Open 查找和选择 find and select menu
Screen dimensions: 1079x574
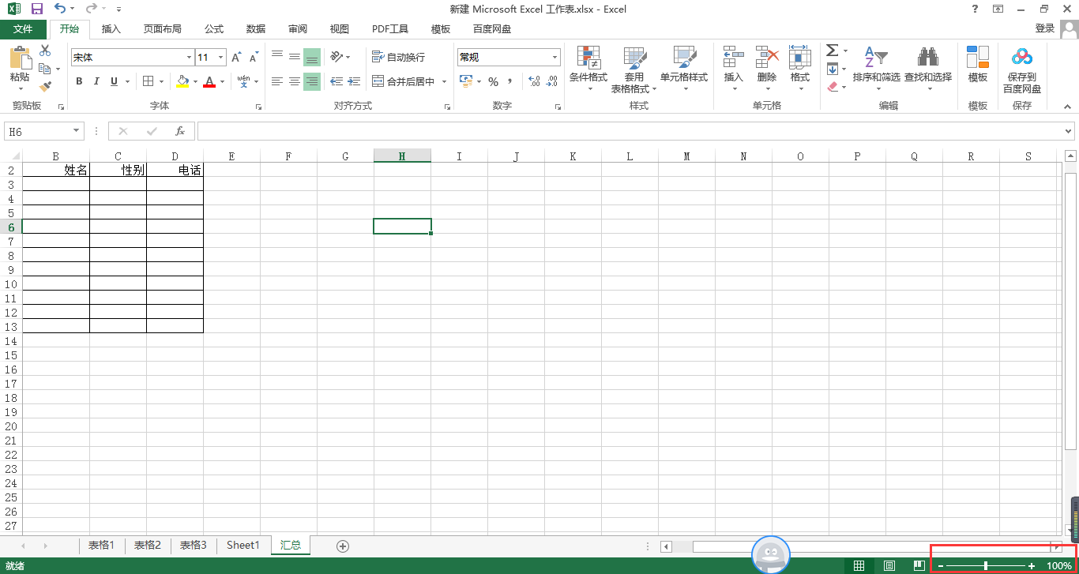928,69
